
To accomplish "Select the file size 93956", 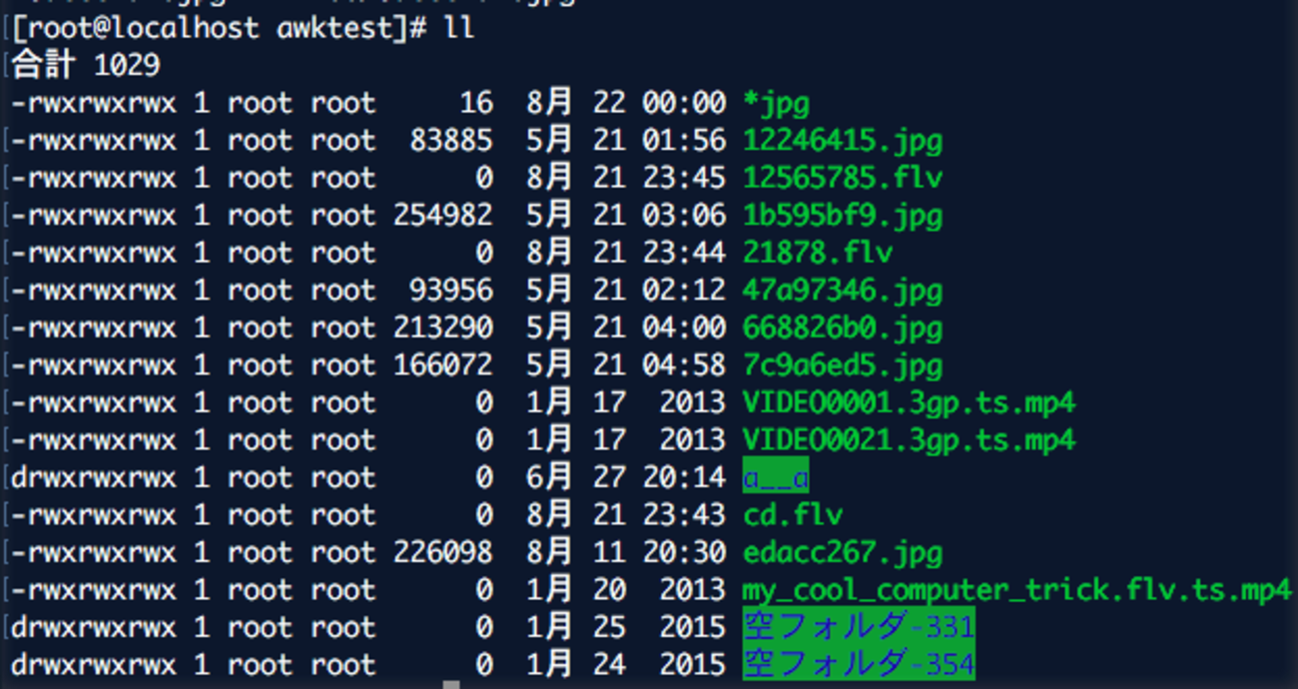I will [451, 291].
